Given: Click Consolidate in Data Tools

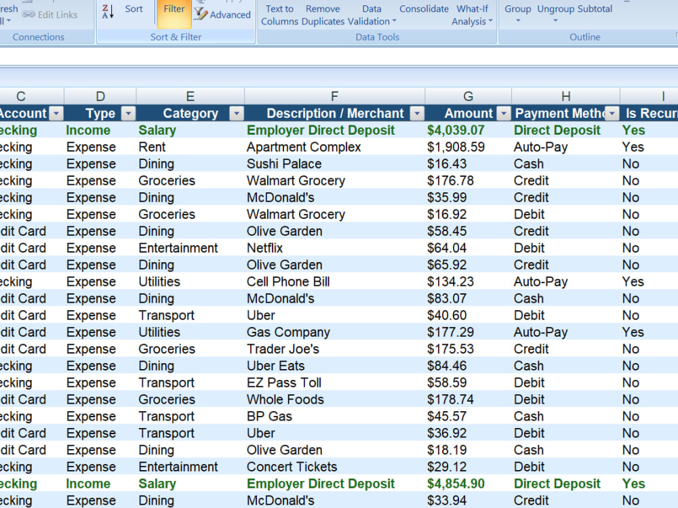Looking at the screenshot, I should coord(424,9).
